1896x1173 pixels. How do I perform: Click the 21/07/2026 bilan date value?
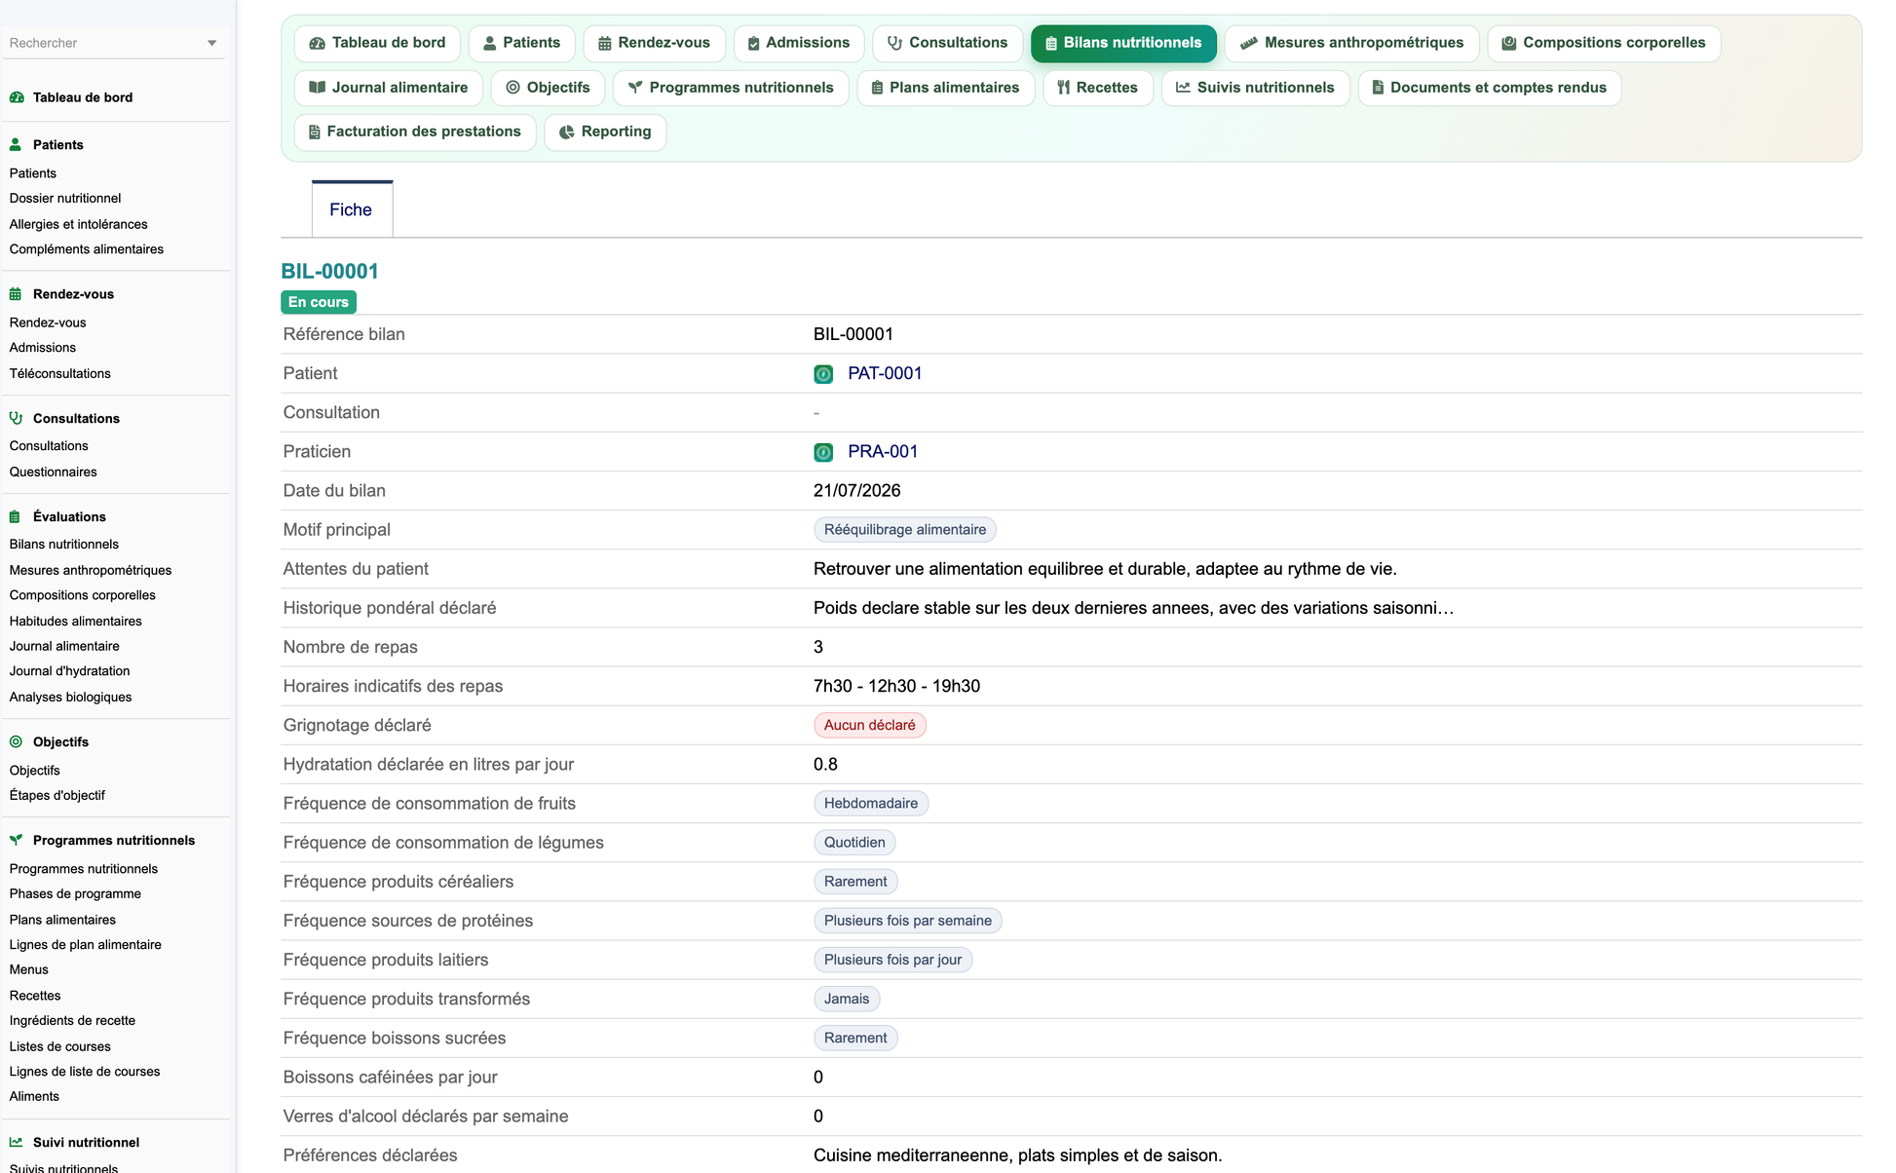[x=857, y=491]
